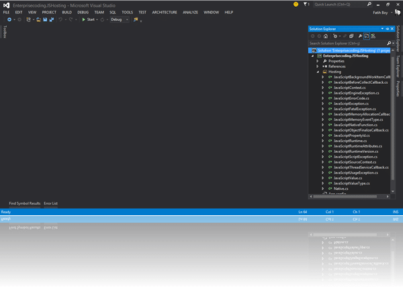This screenshot has height=287, width=403.
Task: Click the Save All icon
Action: [x=52, y=19]
